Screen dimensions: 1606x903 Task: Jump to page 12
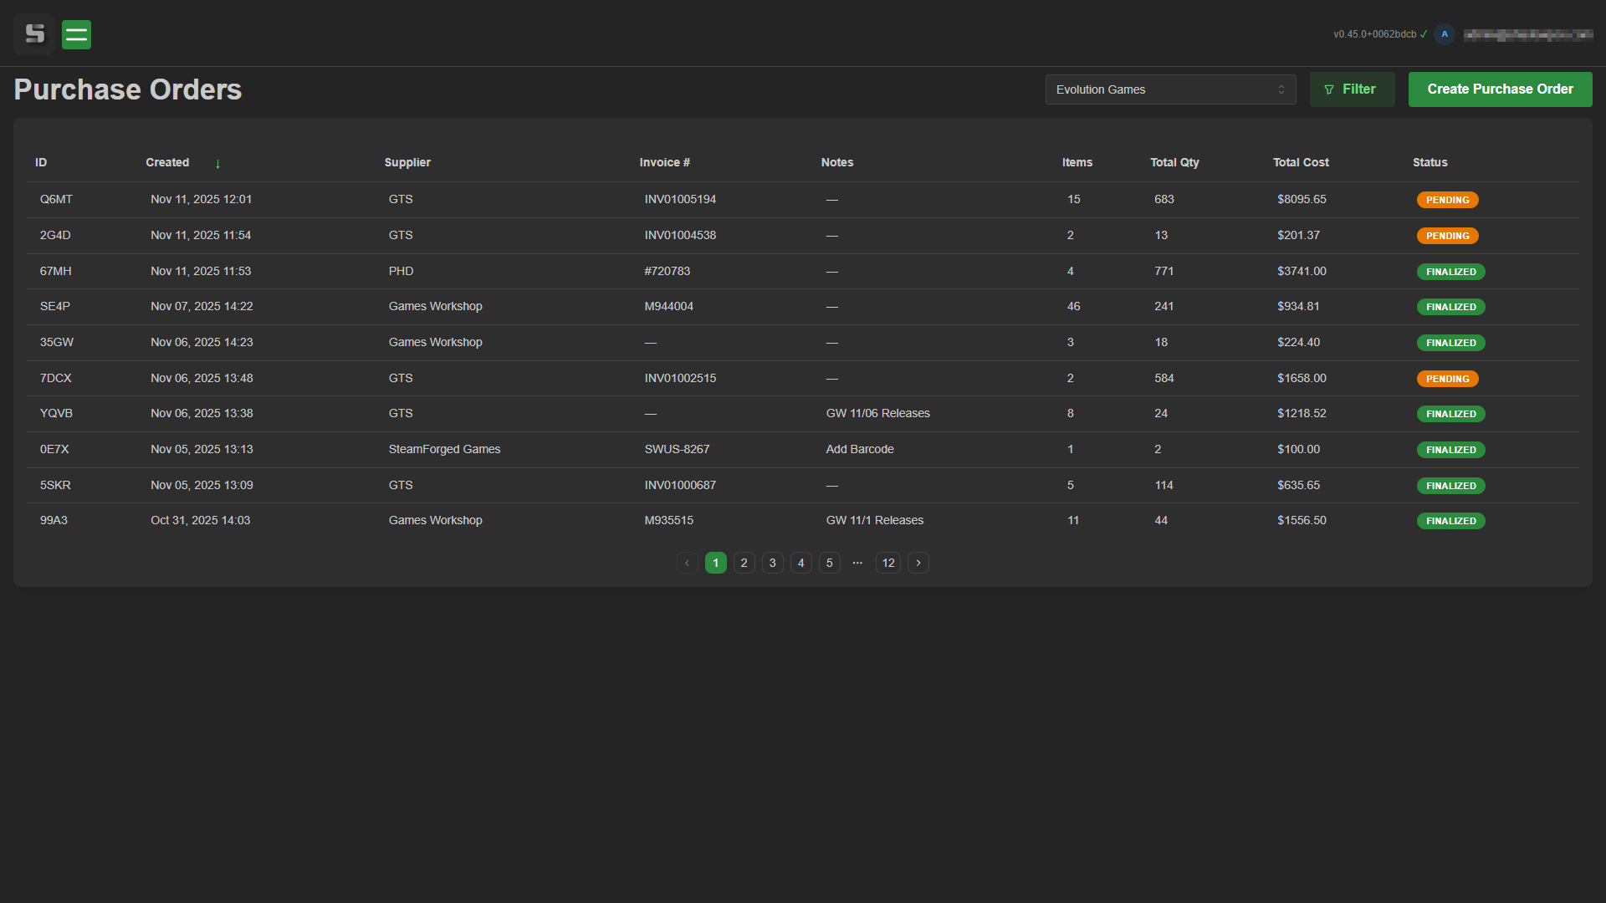coord(888,563)
